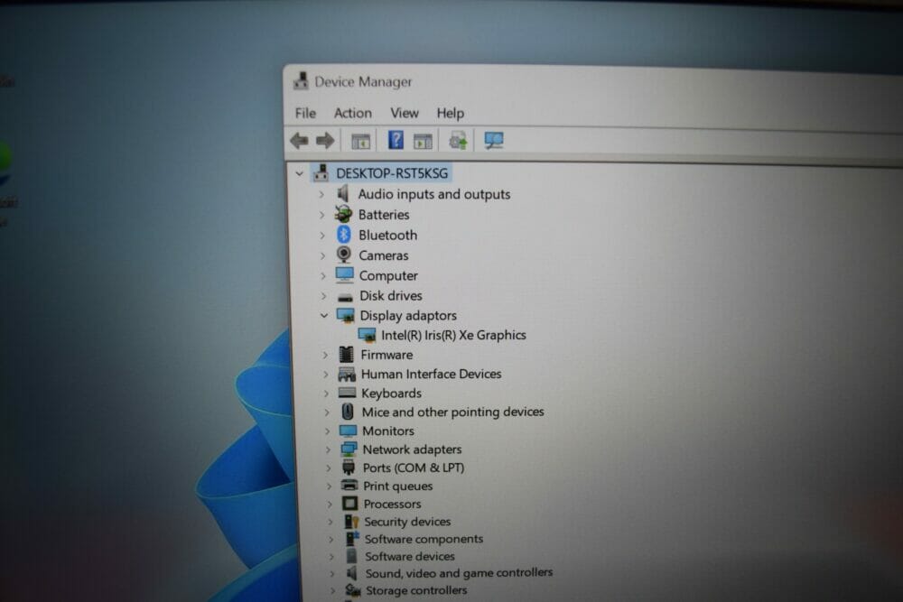Screen dimensions: 903x602
Task: Select the Mice and other pointing devices label
Action: click(452, 412)
